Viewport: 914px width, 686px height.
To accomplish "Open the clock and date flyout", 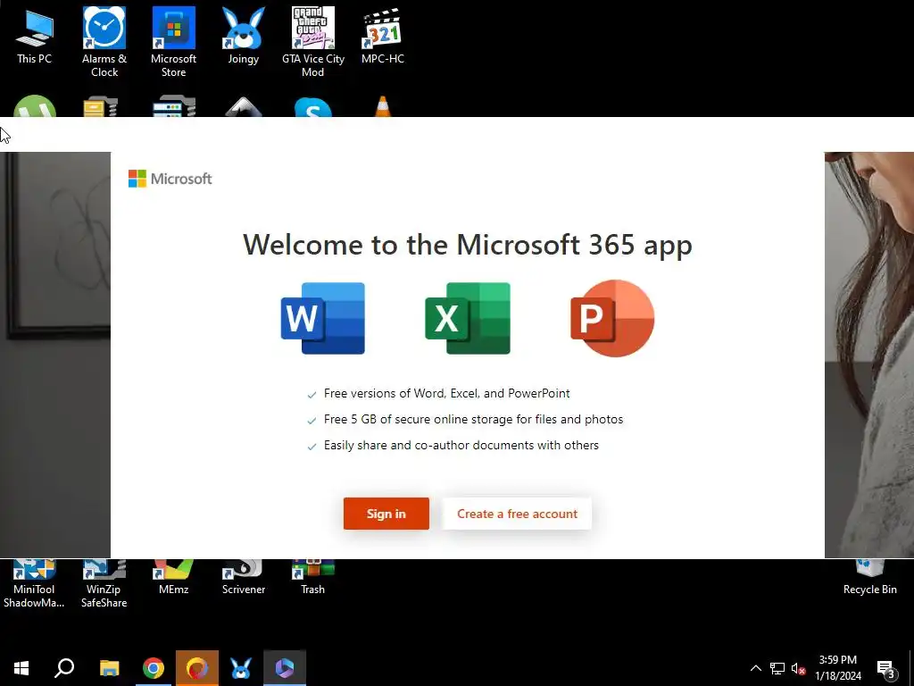I will [837, 668].
